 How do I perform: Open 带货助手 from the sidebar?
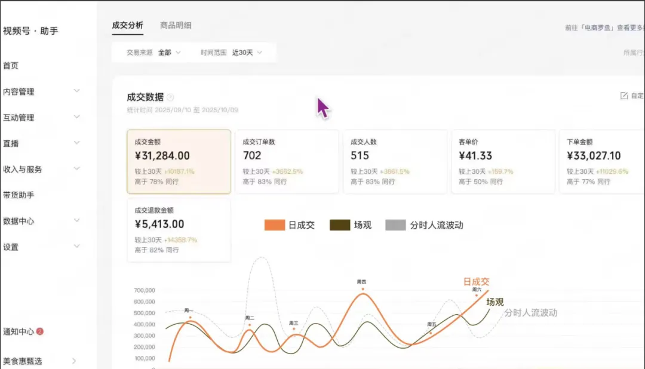click(19, 195)
